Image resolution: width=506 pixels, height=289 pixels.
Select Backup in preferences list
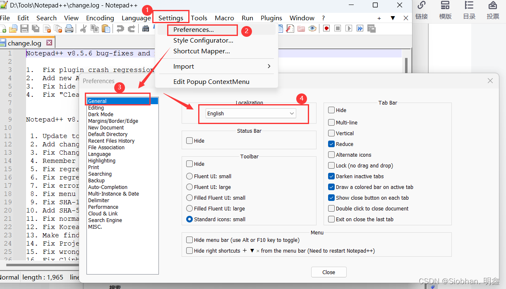96,180
